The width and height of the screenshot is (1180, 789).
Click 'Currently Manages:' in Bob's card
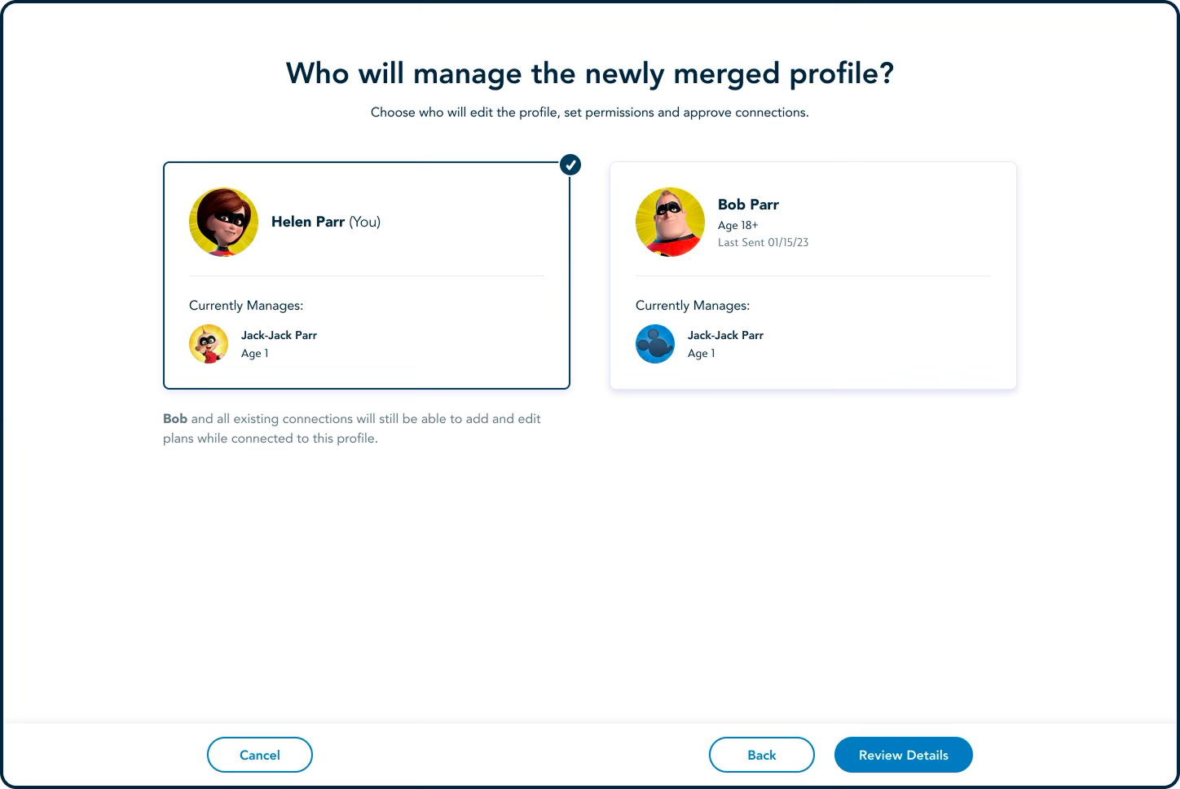tap(693, 306)
